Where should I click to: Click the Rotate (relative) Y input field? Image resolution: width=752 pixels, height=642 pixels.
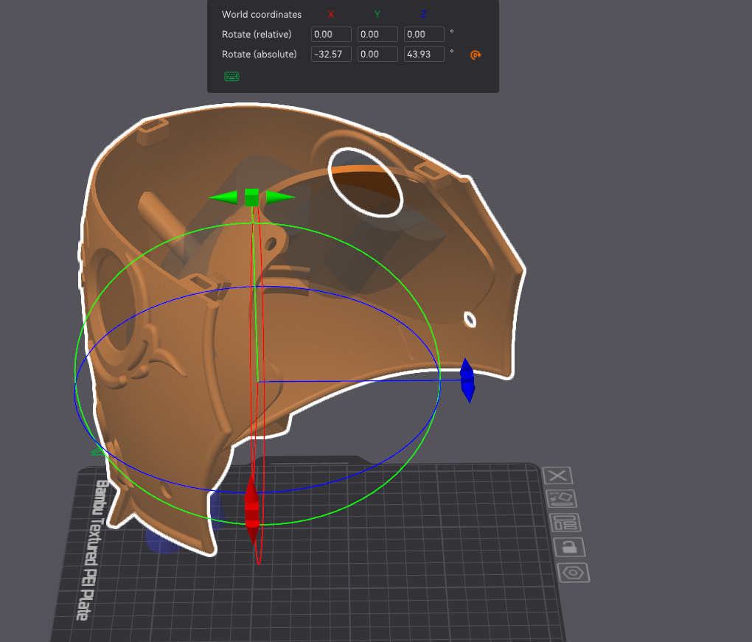click(377, 35)
